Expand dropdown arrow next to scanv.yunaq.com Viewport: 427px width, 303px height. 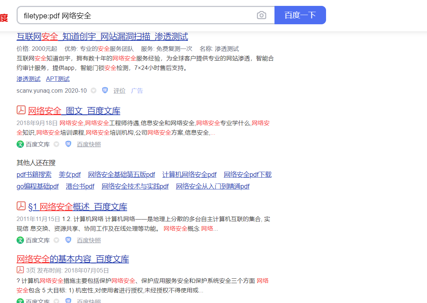pos(94,90)
